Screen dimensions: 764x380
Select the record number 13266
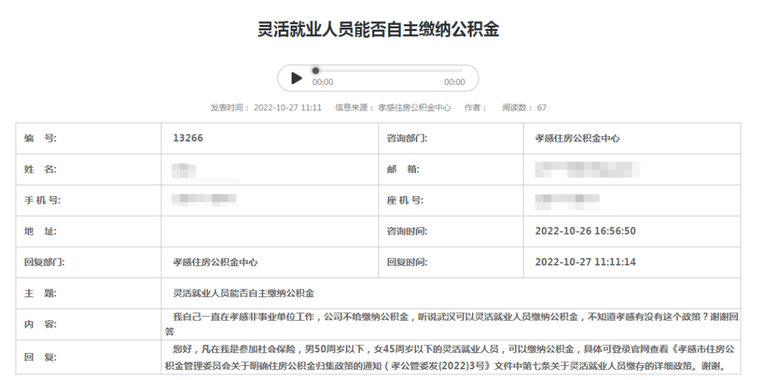coord(187,138)
